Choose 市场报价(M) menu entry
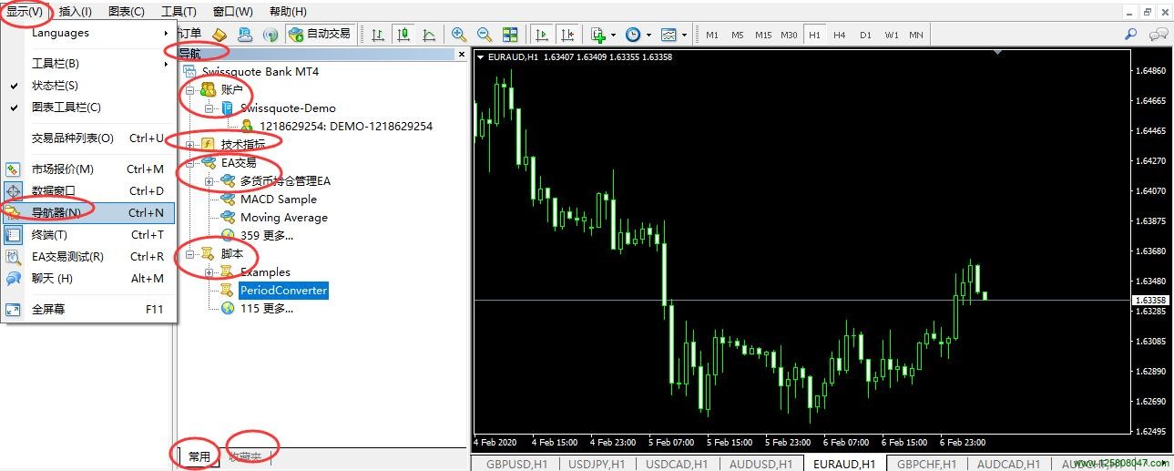 coord(89,169)
